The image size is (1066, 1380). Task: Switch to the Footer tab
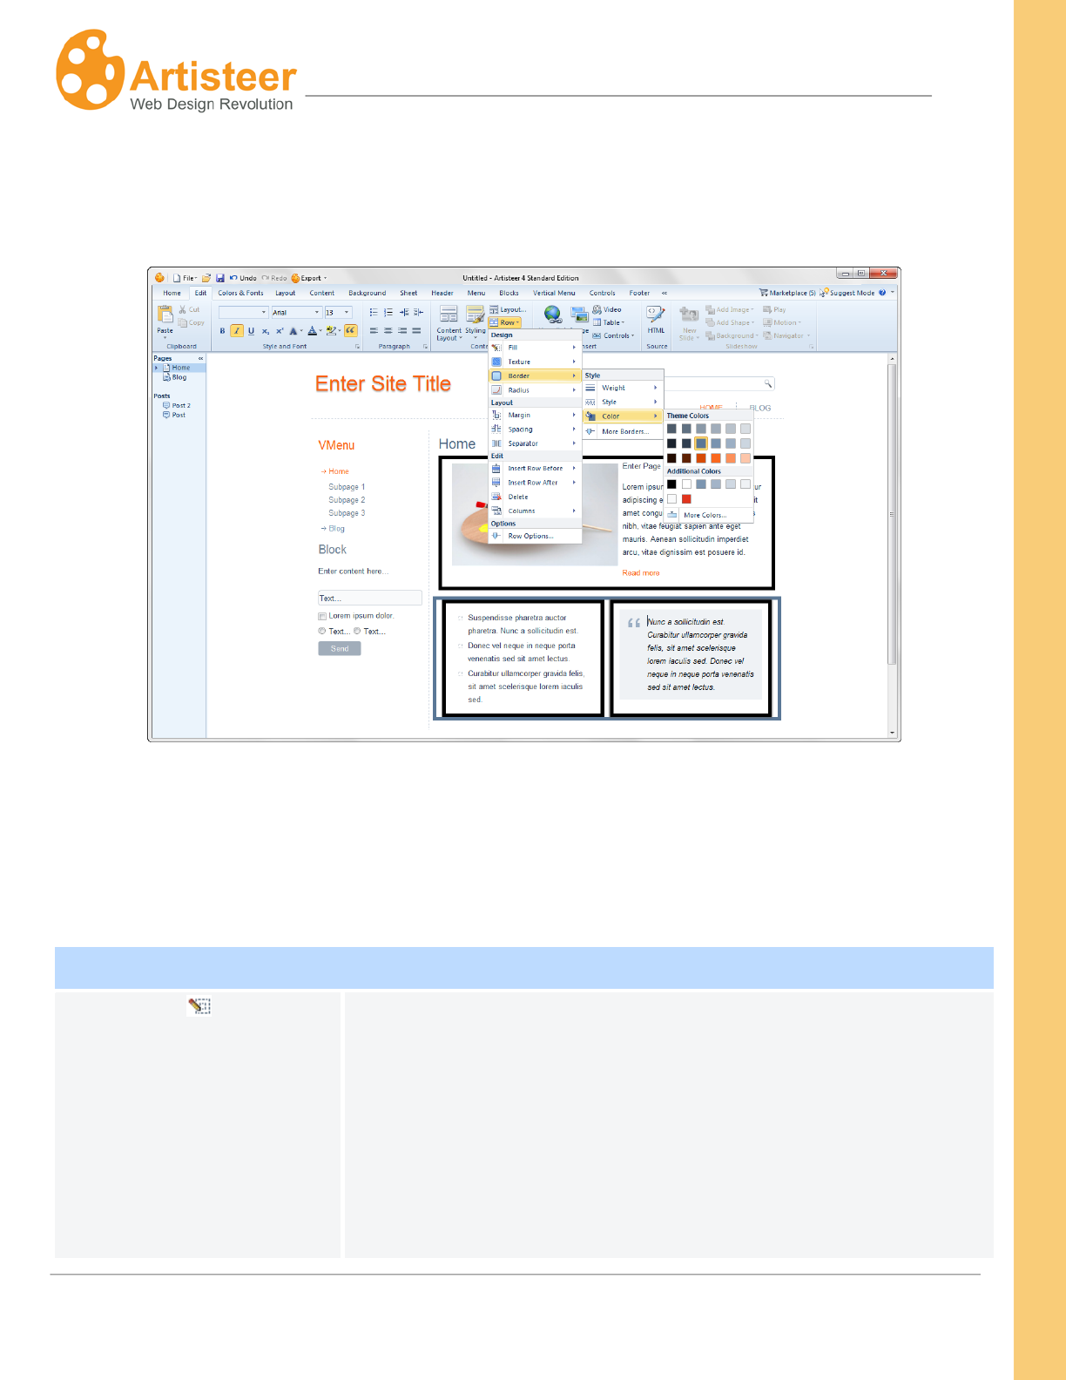click(x=639, y=293)
